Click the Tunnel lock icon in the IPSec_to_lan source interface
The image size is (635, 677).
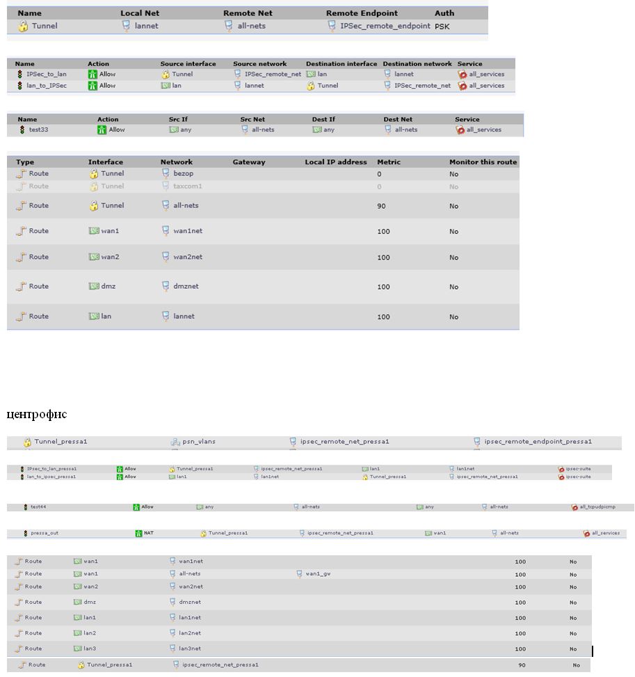point(166,74)
